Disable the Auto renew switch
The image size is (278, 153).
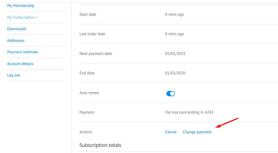coord(171,93)
